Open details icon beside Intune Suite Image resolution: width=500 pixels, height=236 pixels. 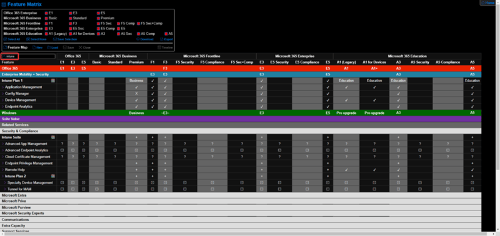tap(53, 137)
